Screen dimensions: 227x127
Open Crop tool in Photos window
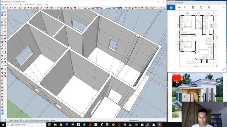209,7
